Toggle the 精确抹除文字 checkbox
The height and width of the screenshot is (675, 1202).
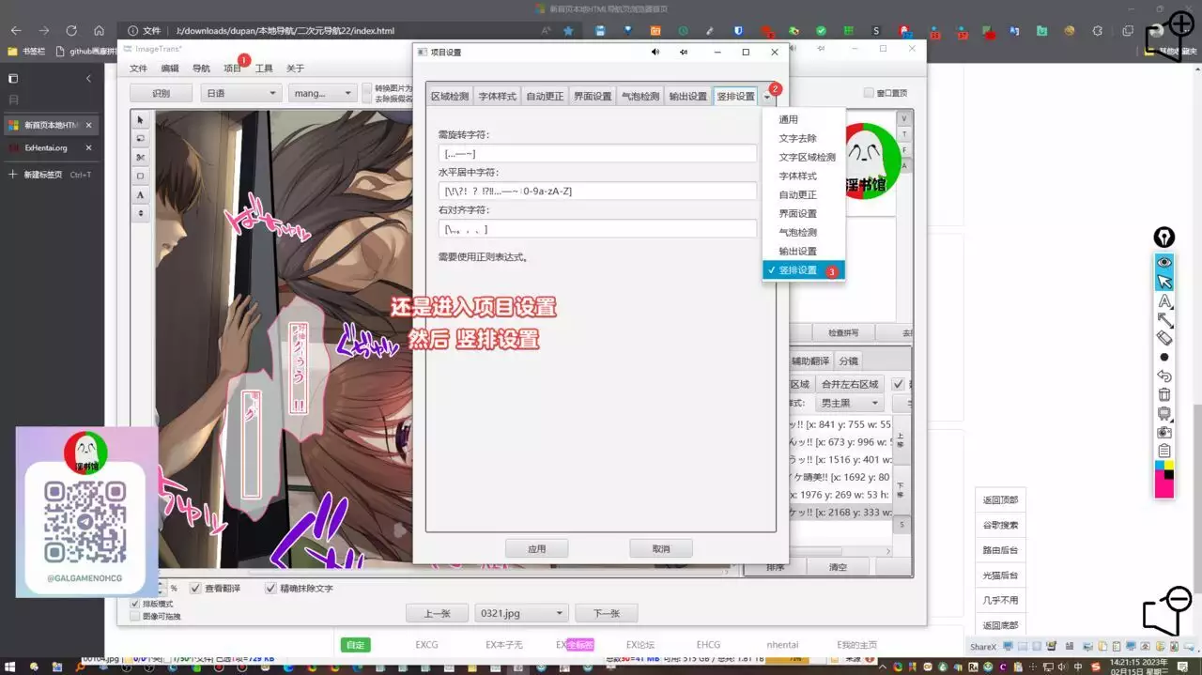270,589
